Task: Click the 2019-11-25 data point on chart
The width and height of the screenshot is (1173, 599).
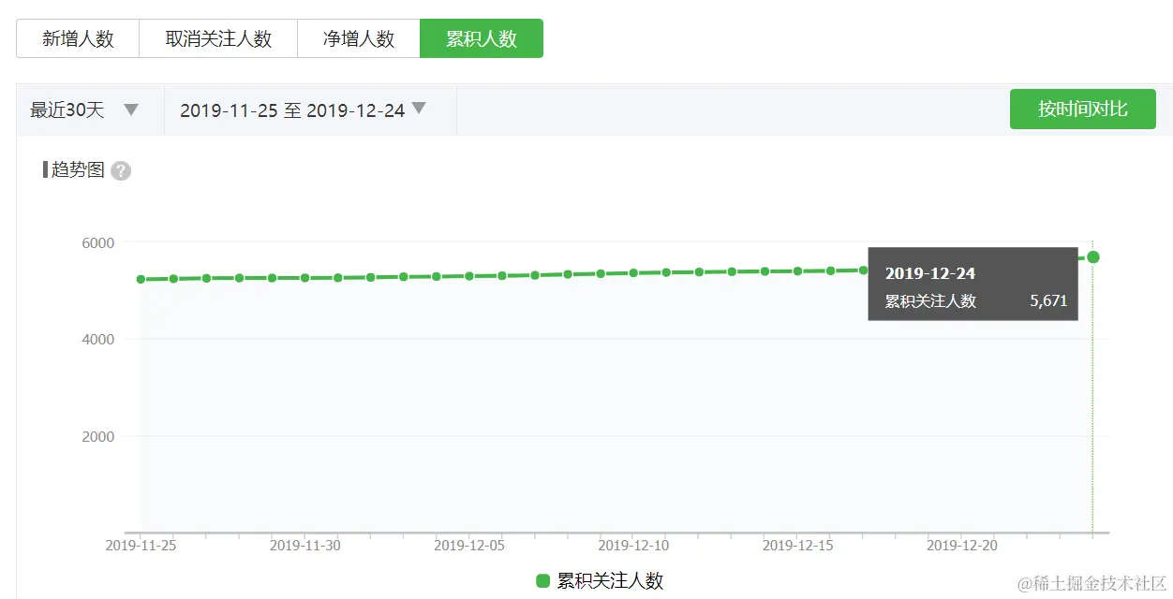Action: pyautogui.click(x=141, y=279)
